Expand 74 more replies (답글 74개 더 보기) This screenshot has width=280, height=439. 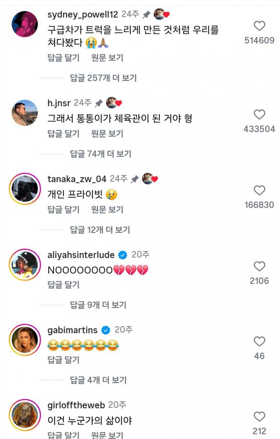click(x=101, y=153)
